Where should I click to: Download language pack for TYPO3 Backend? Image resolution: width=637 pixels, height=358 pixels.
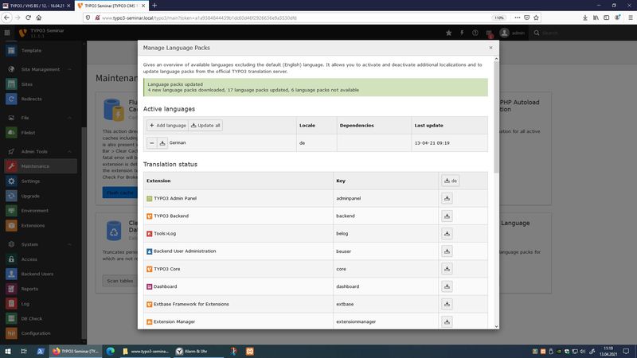coord(447,216)
